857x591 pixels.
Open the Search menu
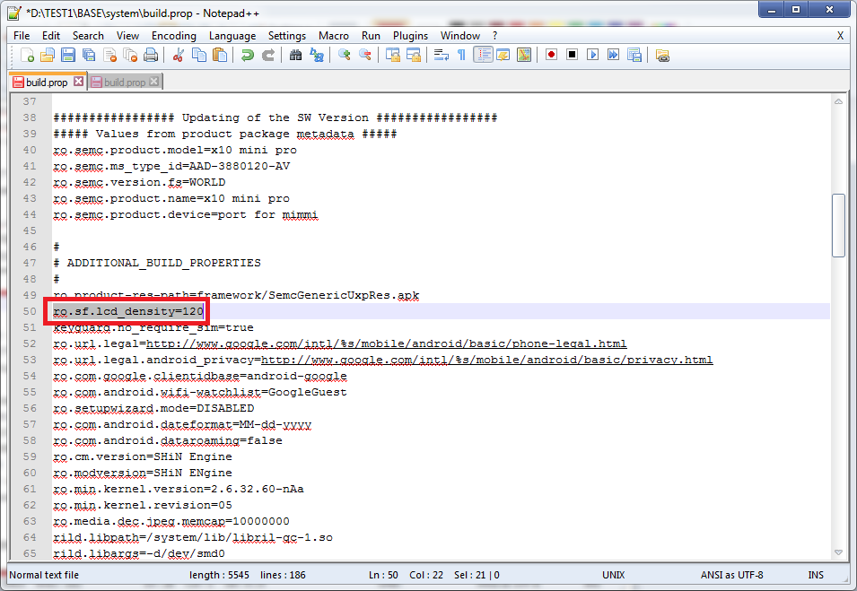click(88, 36)
